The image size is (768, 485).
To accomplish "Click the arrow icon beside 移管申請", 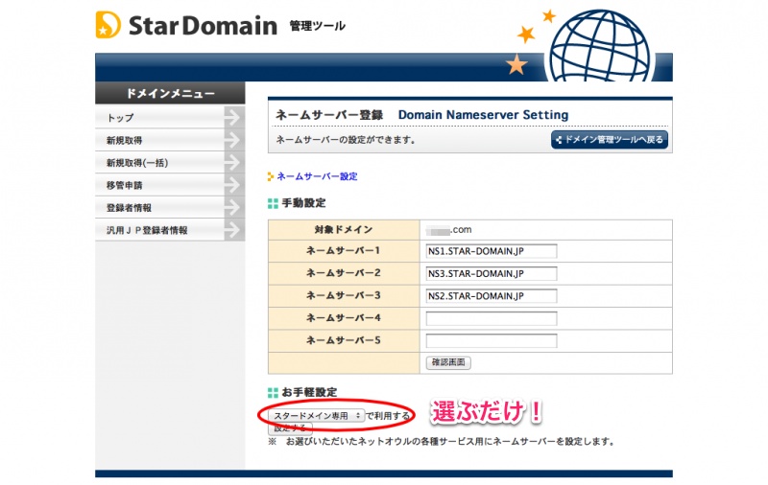I will (234, 185).
